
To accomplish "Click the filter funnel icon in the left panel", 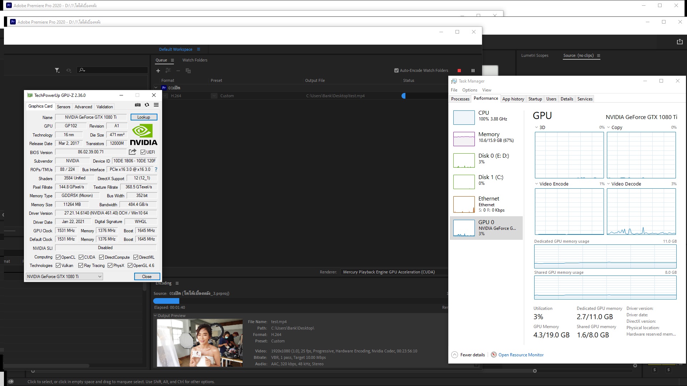I will 57,70.
